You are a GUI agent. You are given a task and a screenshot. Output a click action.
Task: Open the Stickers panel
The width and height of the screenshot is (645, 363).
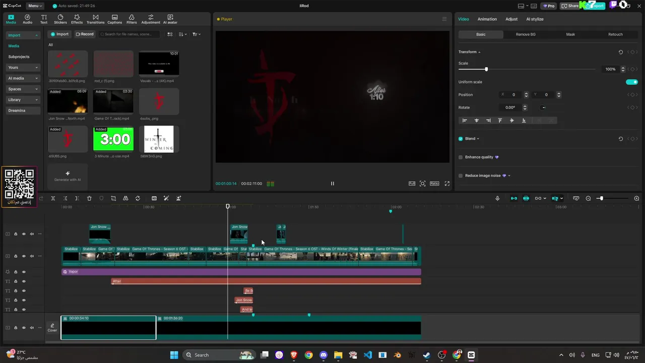click(60, 19)
